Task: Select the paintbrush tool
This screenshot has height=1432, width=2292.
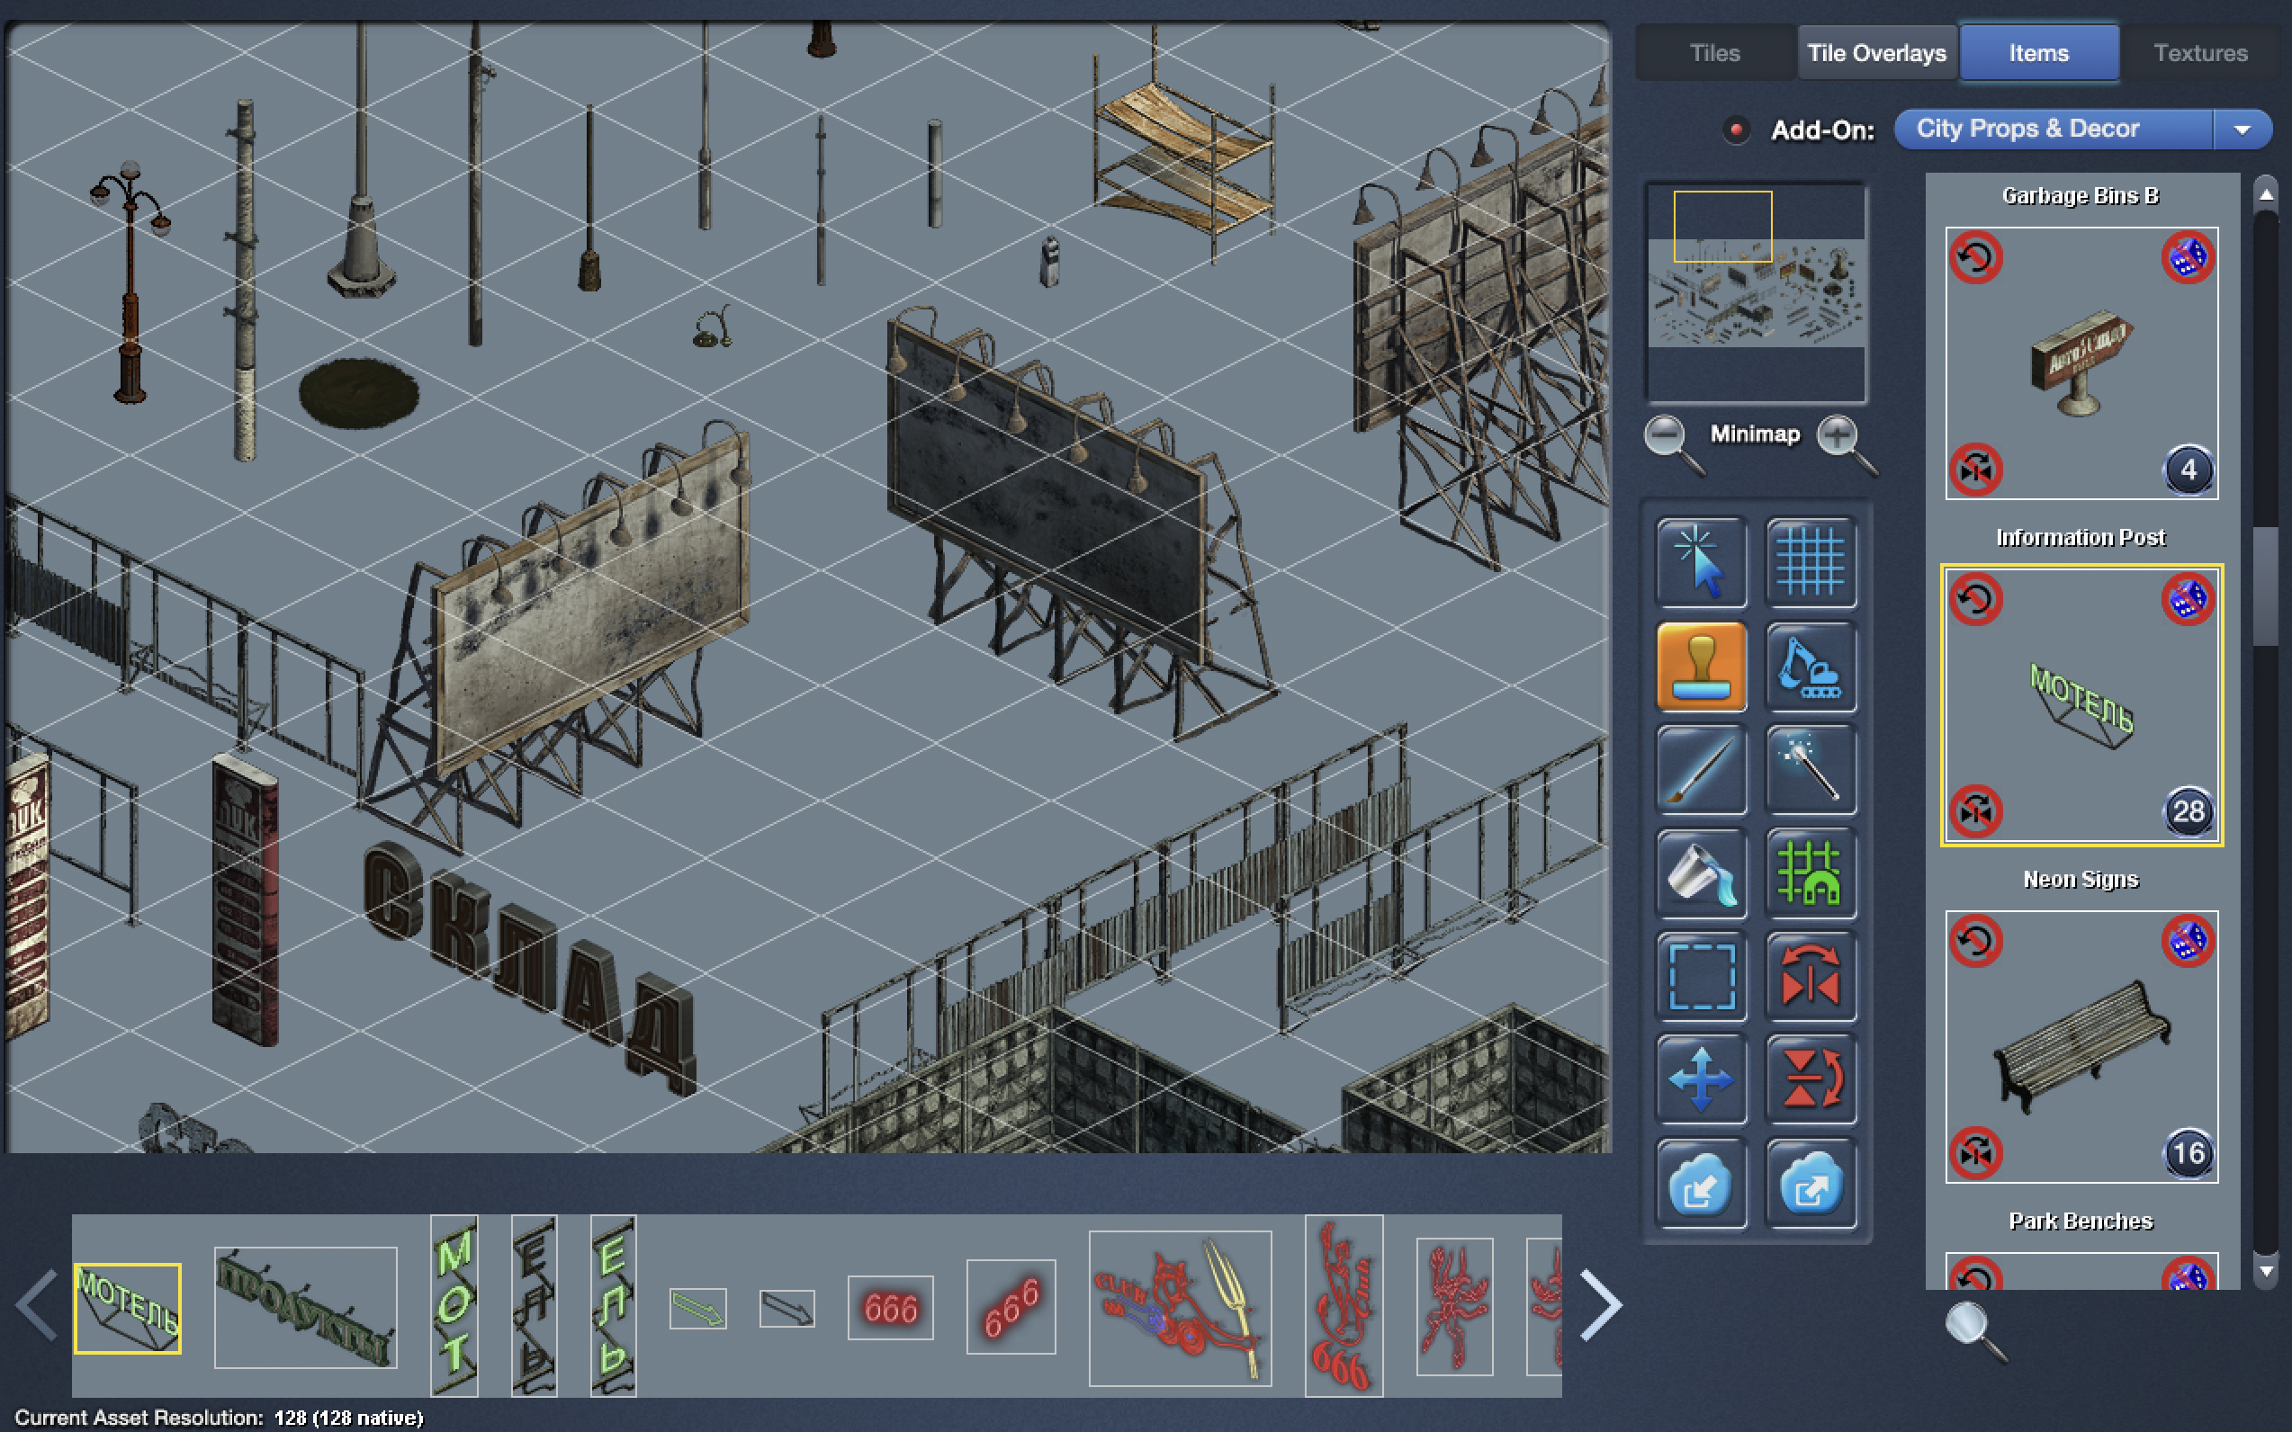Action: coord(1701,770)
